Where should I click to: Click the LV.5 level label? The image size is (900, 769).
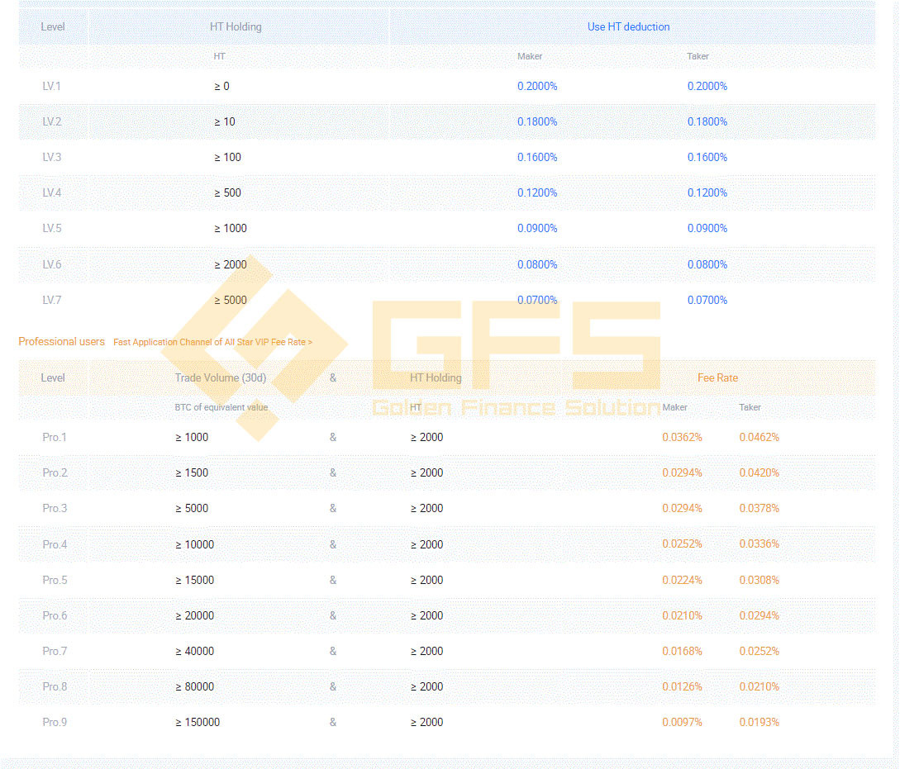point(52,228)
